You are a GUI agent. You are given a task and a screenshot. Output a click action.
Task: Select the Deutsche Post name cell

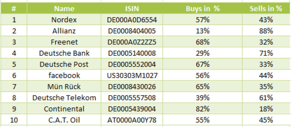(64, 64)
